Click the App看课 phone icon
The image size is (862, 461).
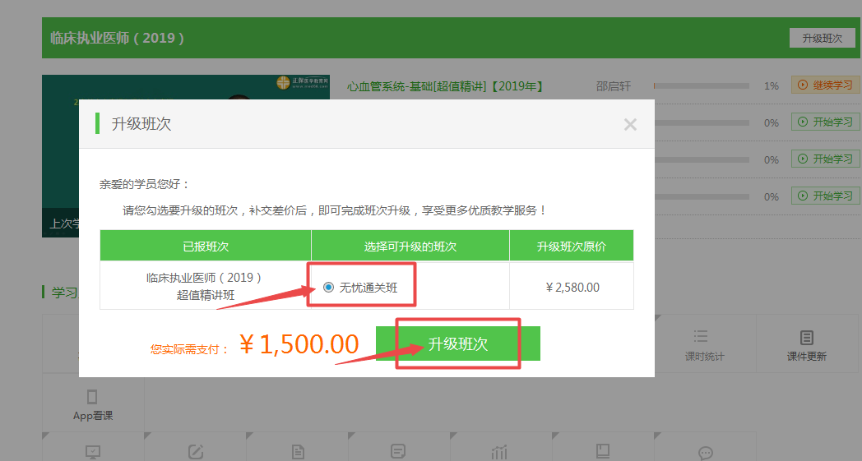tap(92, 397)
